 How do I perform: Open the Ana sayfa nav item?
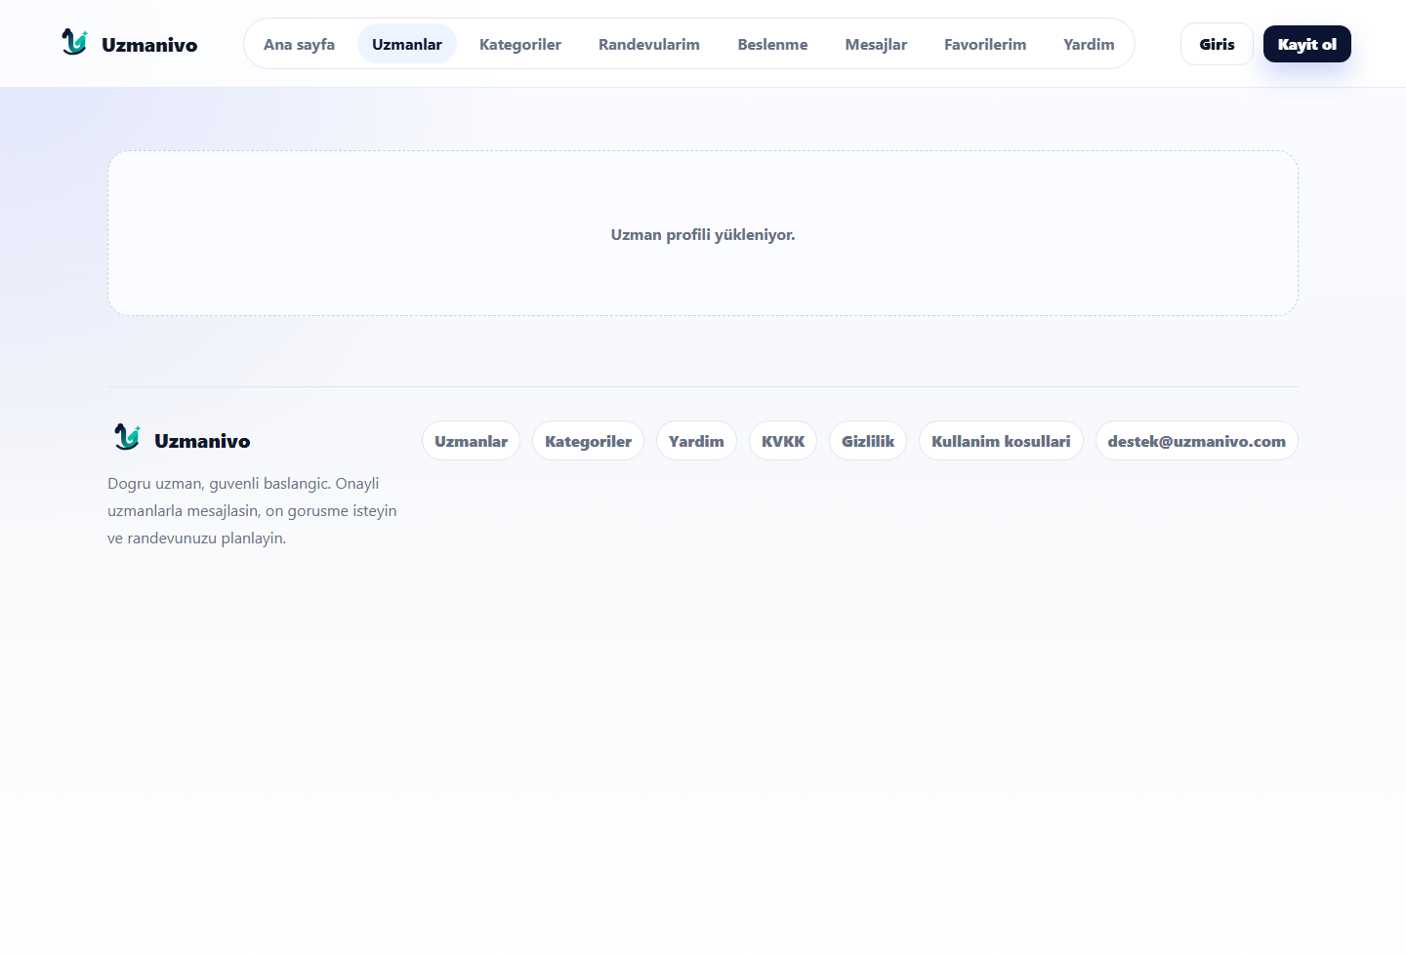pos(299,44)
